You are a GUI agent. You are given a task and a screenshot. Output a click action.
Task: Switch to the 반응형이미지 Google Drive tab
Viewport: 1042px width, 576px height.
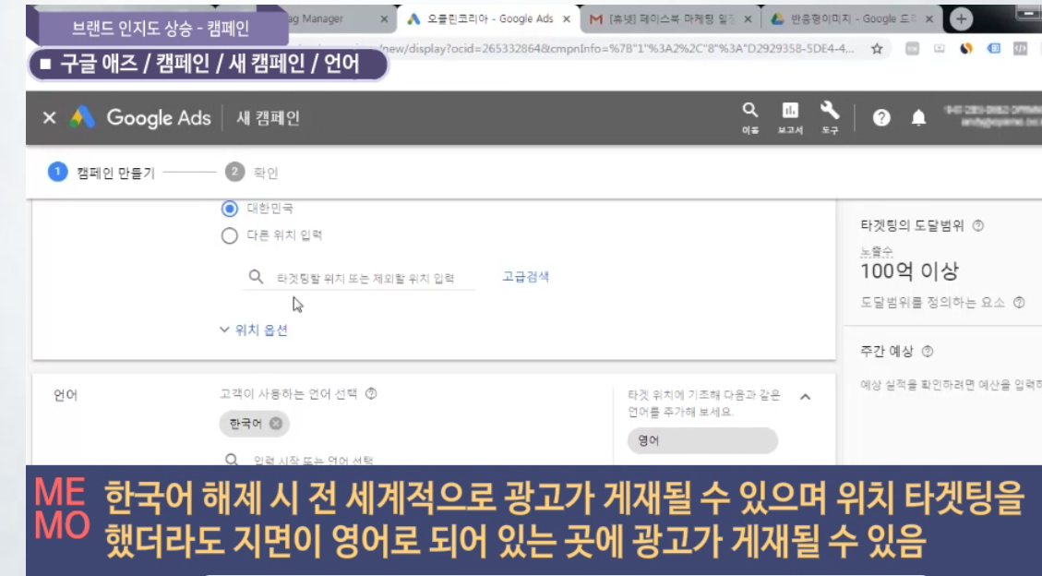(x=852, y=19)
